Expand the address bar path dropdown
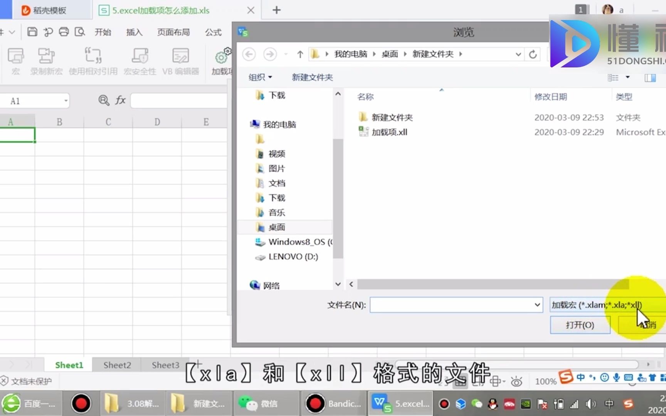The width and height of the screenshot is (666, 416). click(518, 54)
